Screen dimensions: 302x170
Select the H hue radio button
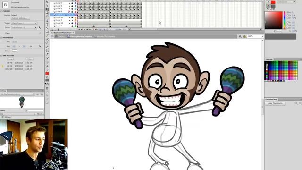coord(288,12)
